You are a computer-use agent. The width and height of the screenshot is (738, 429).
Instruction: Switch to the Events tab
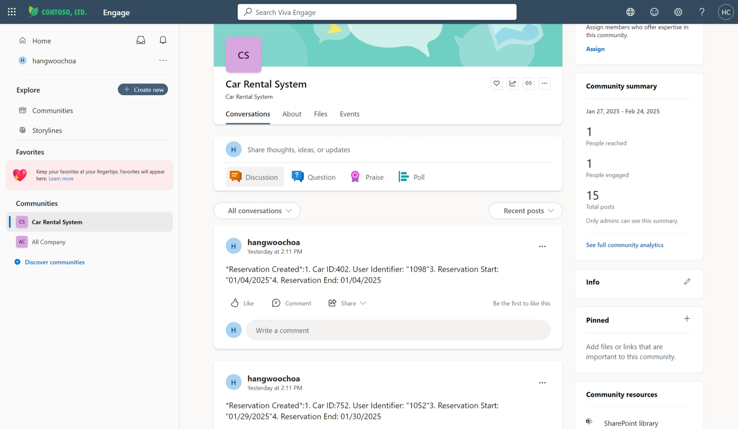click(350, 114)
